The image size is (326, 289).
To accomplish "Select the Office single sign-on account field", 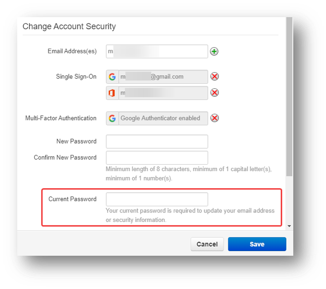I will coord(163,93).
